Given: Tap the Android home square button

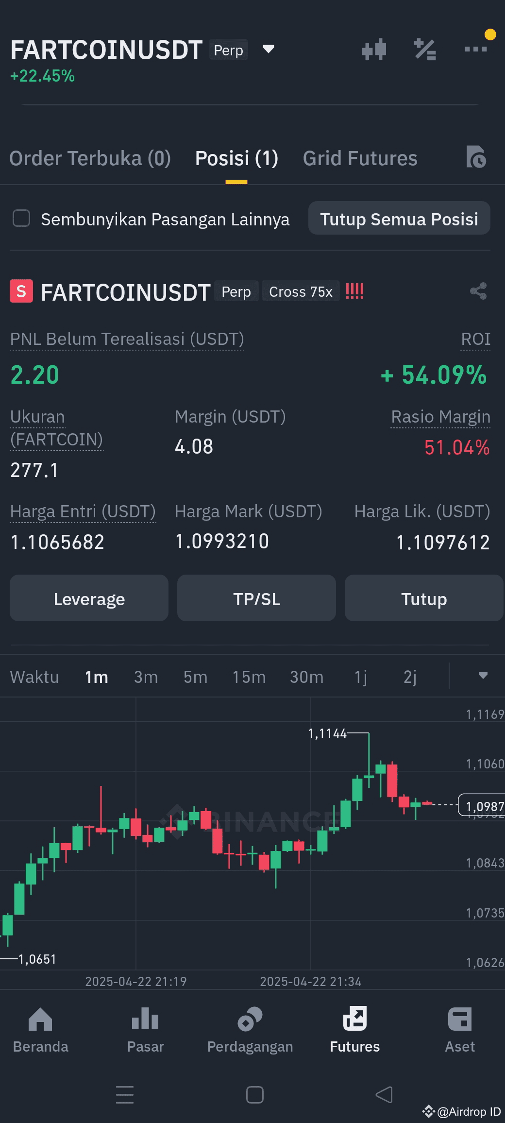Looking at the screenshot, I should (254, 1094).
